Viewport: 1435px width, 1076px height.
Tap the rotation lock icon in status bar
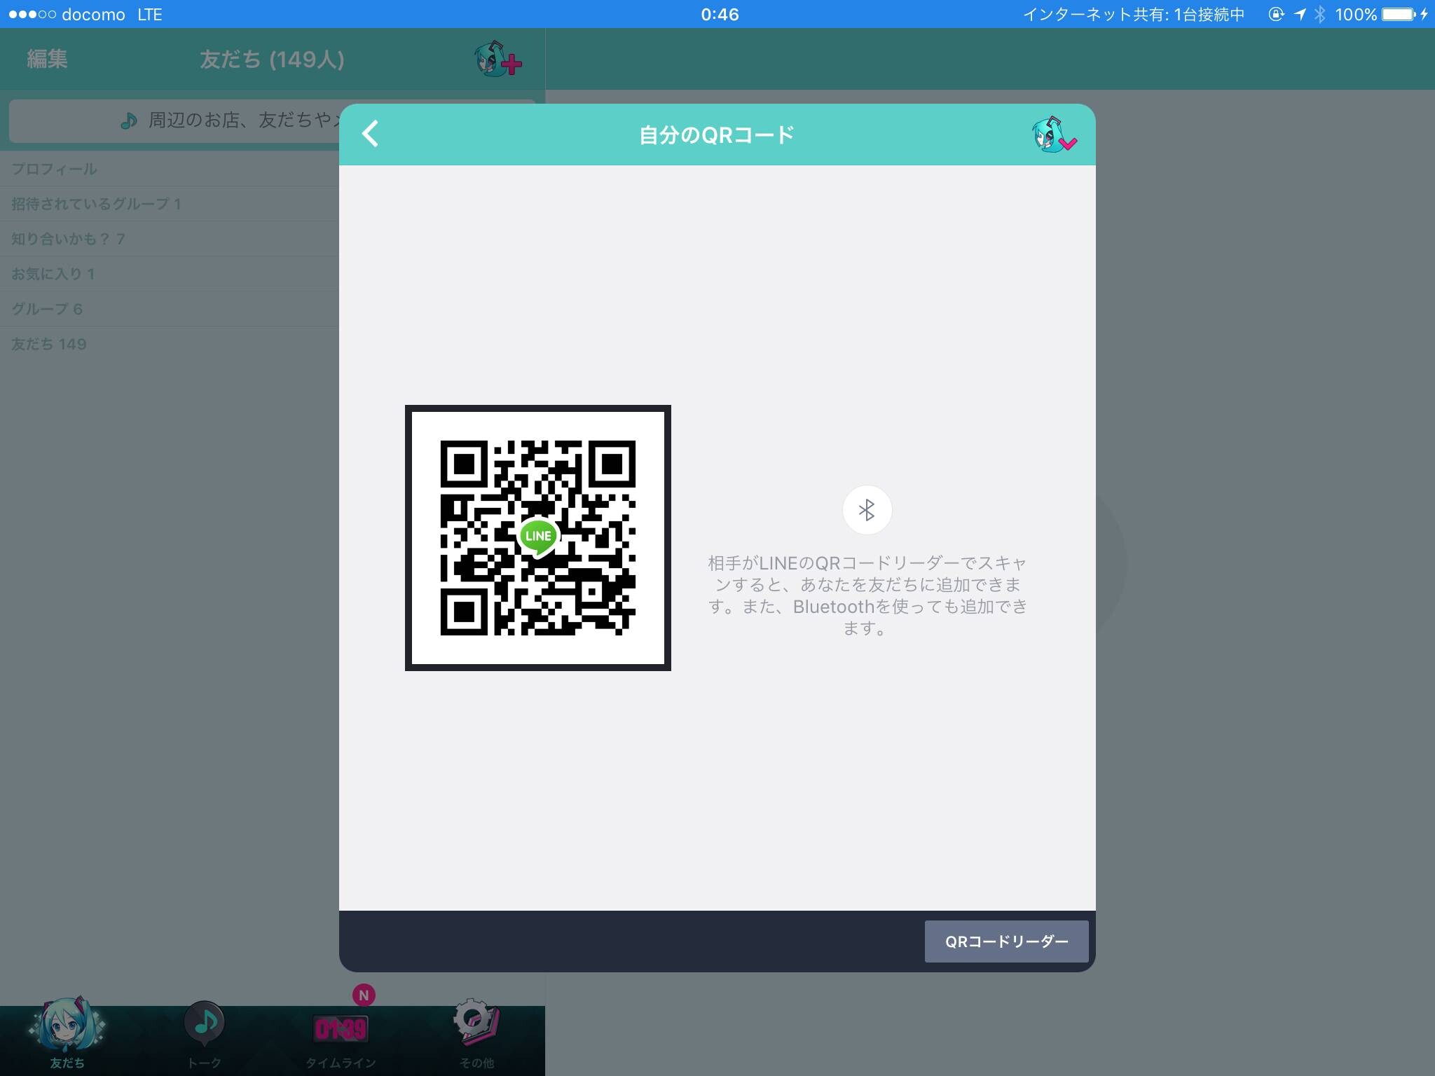(x=1276, y=14)
